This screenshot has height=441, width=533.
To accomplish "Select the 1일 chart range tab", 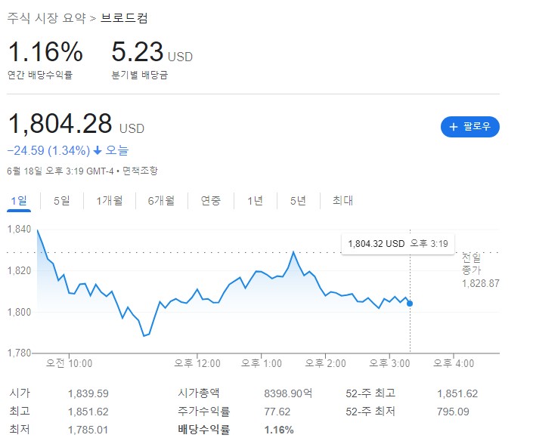I will pyautogui.click(x=19, y=201).
